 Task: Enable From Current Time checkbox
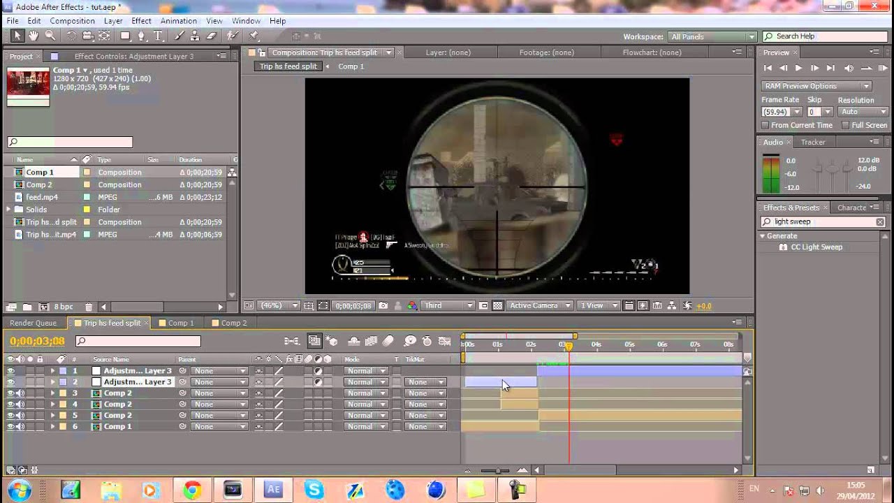pos(765,125)
